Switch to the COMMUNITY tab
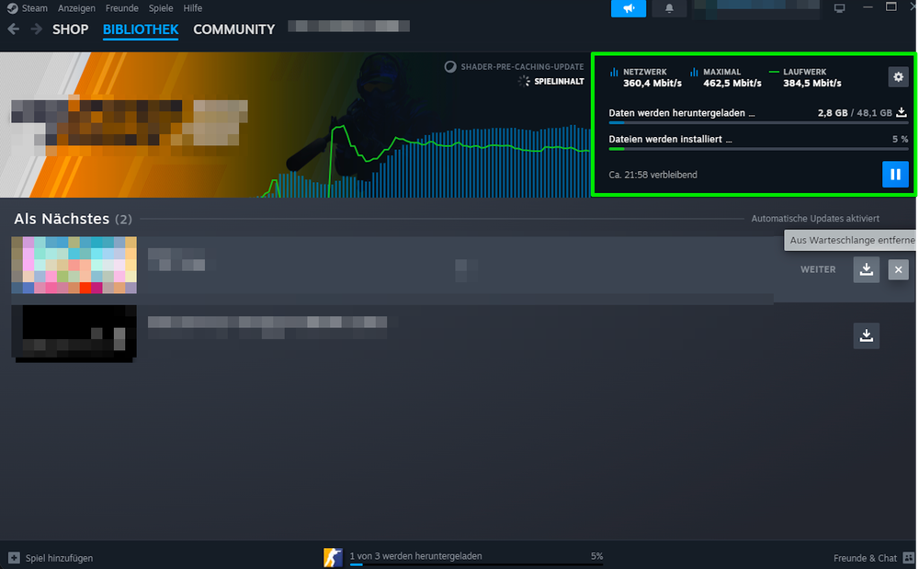919x569 pixels. (x=233, y=29)
